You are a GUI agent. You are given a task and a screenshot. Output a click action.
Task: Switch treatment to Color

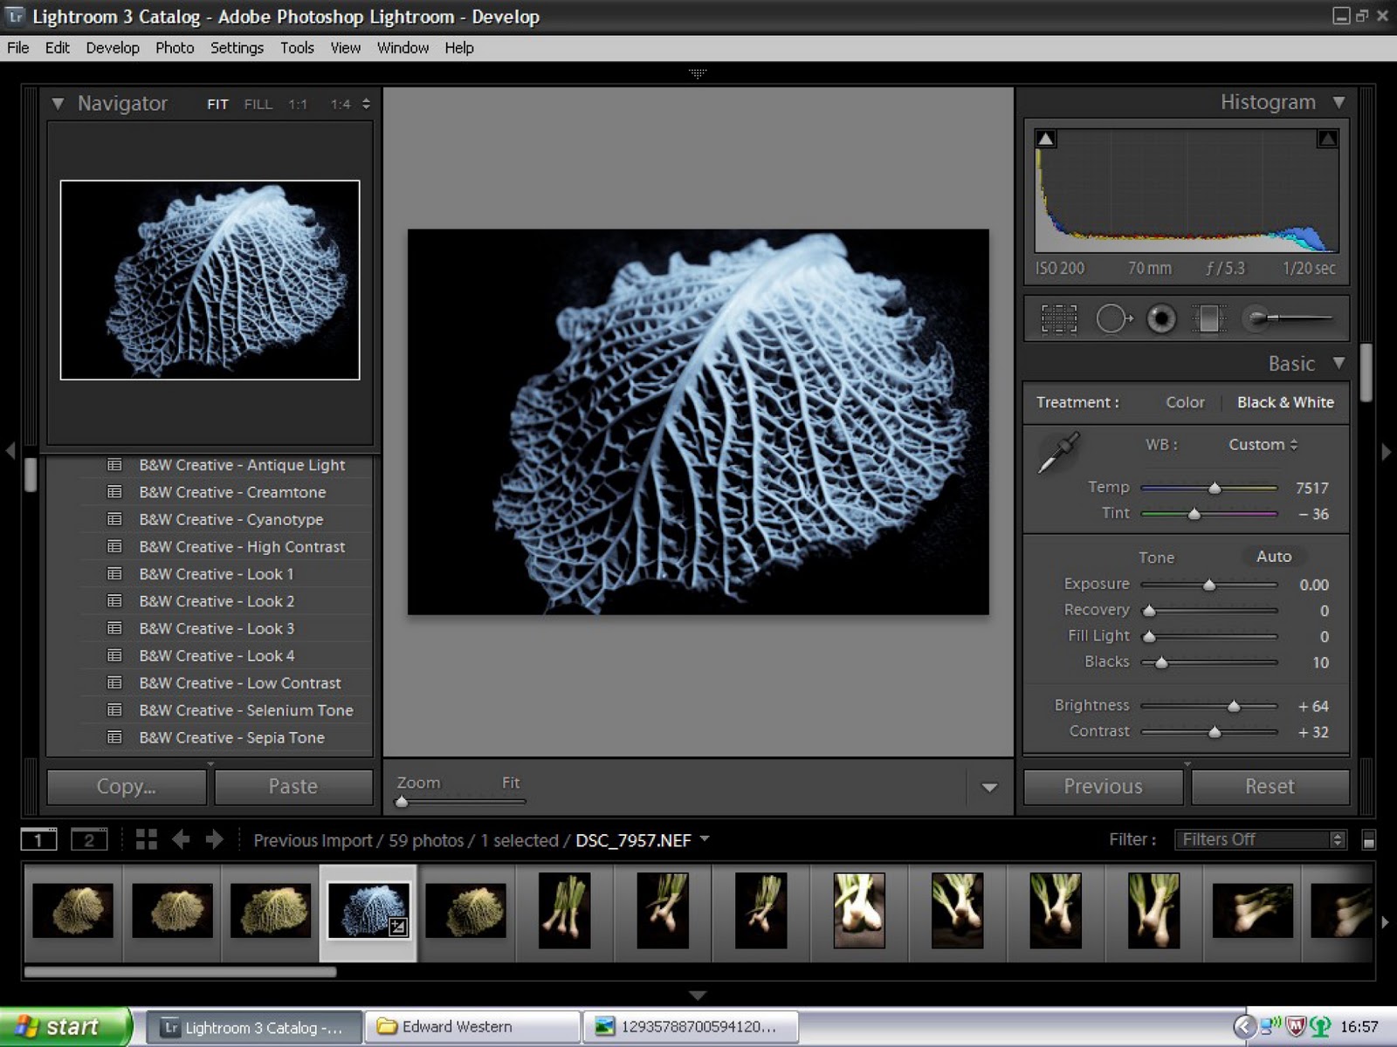click(1185, 402)
